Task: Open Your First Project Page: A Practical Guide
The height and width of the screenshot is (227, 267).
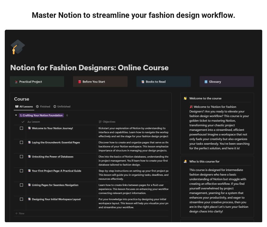Action: [57, 171]
